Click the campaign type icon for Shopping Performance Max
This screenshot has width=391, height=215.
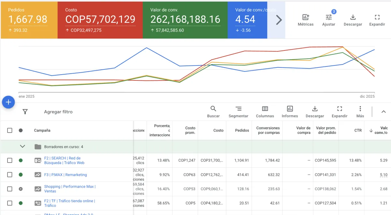(x=38, y=189)
